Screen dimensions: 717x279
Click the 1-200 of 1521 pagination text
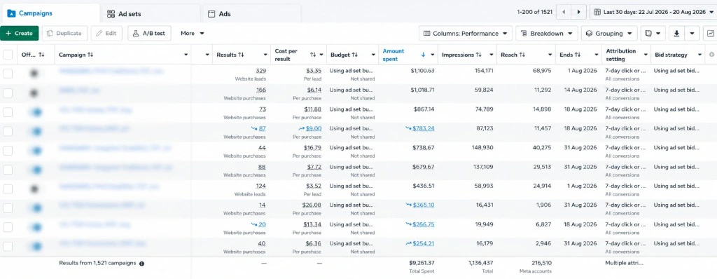coord(534,13)
